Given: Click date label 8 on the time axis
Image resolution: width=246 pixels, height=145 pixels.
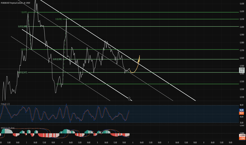Looking at the screenshot, I should (x=204, y=142).
